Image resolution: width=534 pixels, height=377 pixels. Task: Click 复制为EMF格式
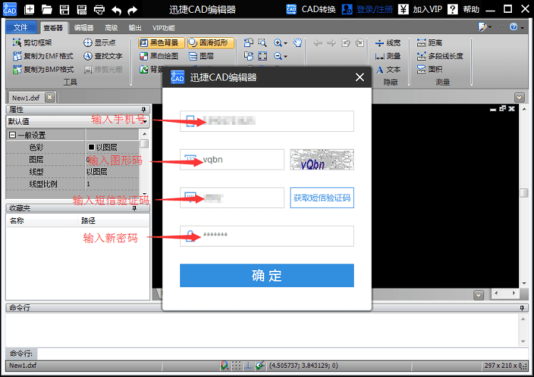(43, 56)
